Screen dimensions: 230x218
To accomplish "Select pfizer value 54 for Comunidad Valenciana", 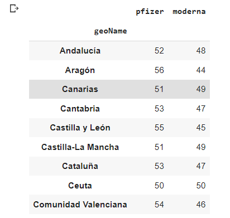I will coord(159,205).
